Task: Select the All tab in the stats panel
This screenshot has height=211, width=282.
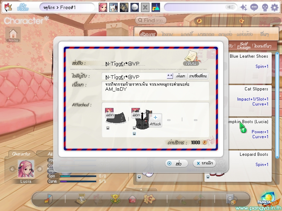Action: click(x=50, y=154)
